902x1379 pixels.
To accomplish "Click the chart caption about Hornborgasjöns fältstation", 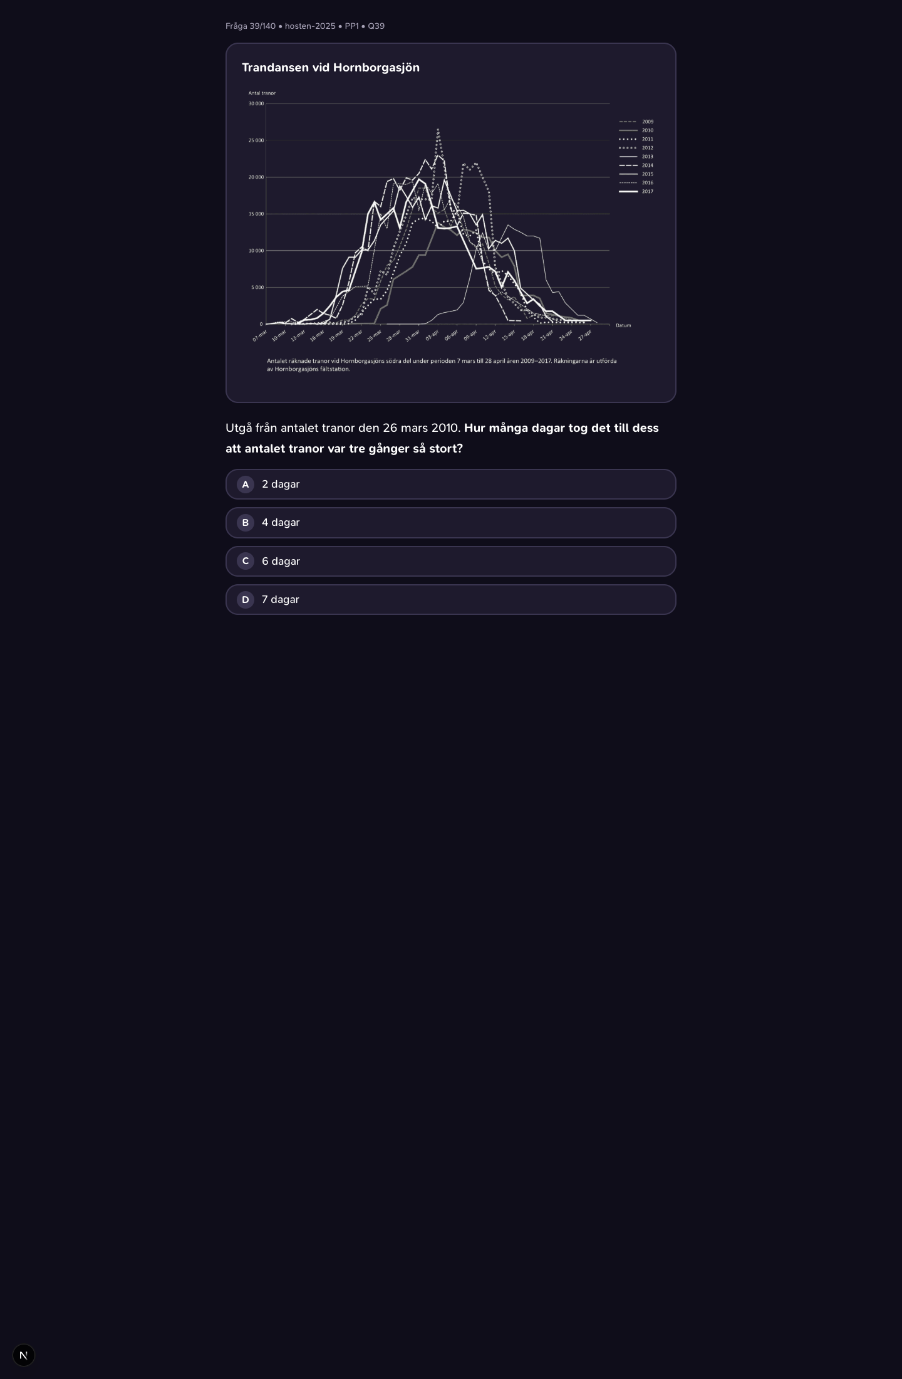I will click(442, 365).
